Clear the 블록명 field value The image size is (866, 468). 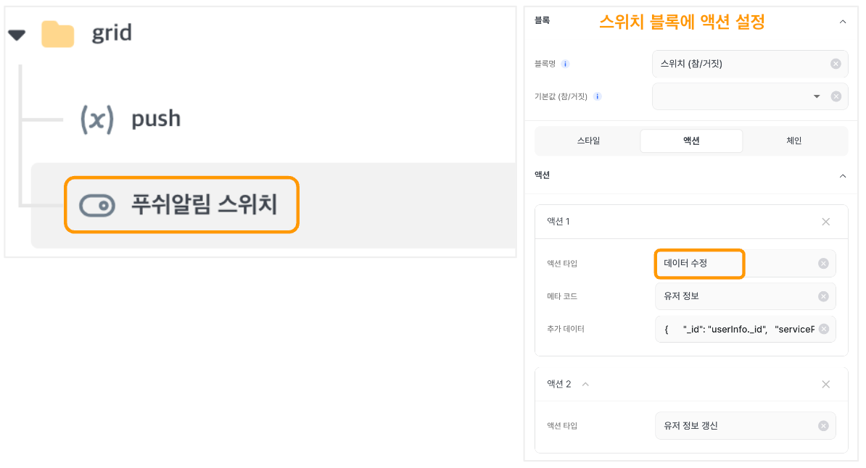(x=836, y=64)
